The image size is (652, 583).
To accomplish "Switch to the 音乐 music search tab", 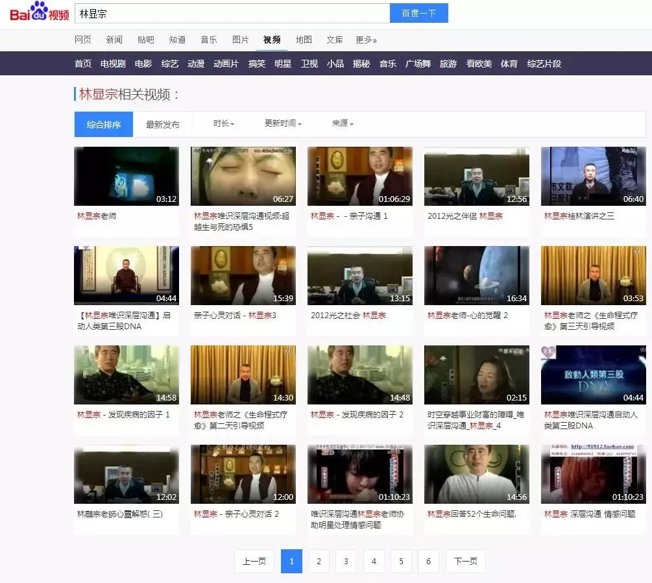I will [x=209, y=39].
